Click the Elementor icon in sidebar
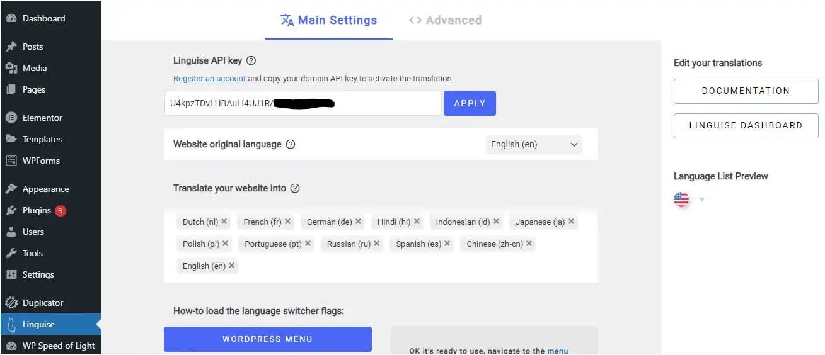The width and height of the screenshot is (825, 355). 11,118
